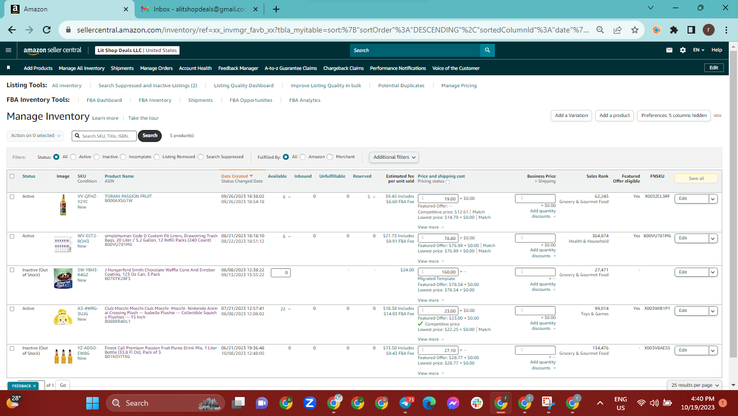Screen dimensions: 738x416
Task: Open Telegram from the taskbar
Action: 406,403
